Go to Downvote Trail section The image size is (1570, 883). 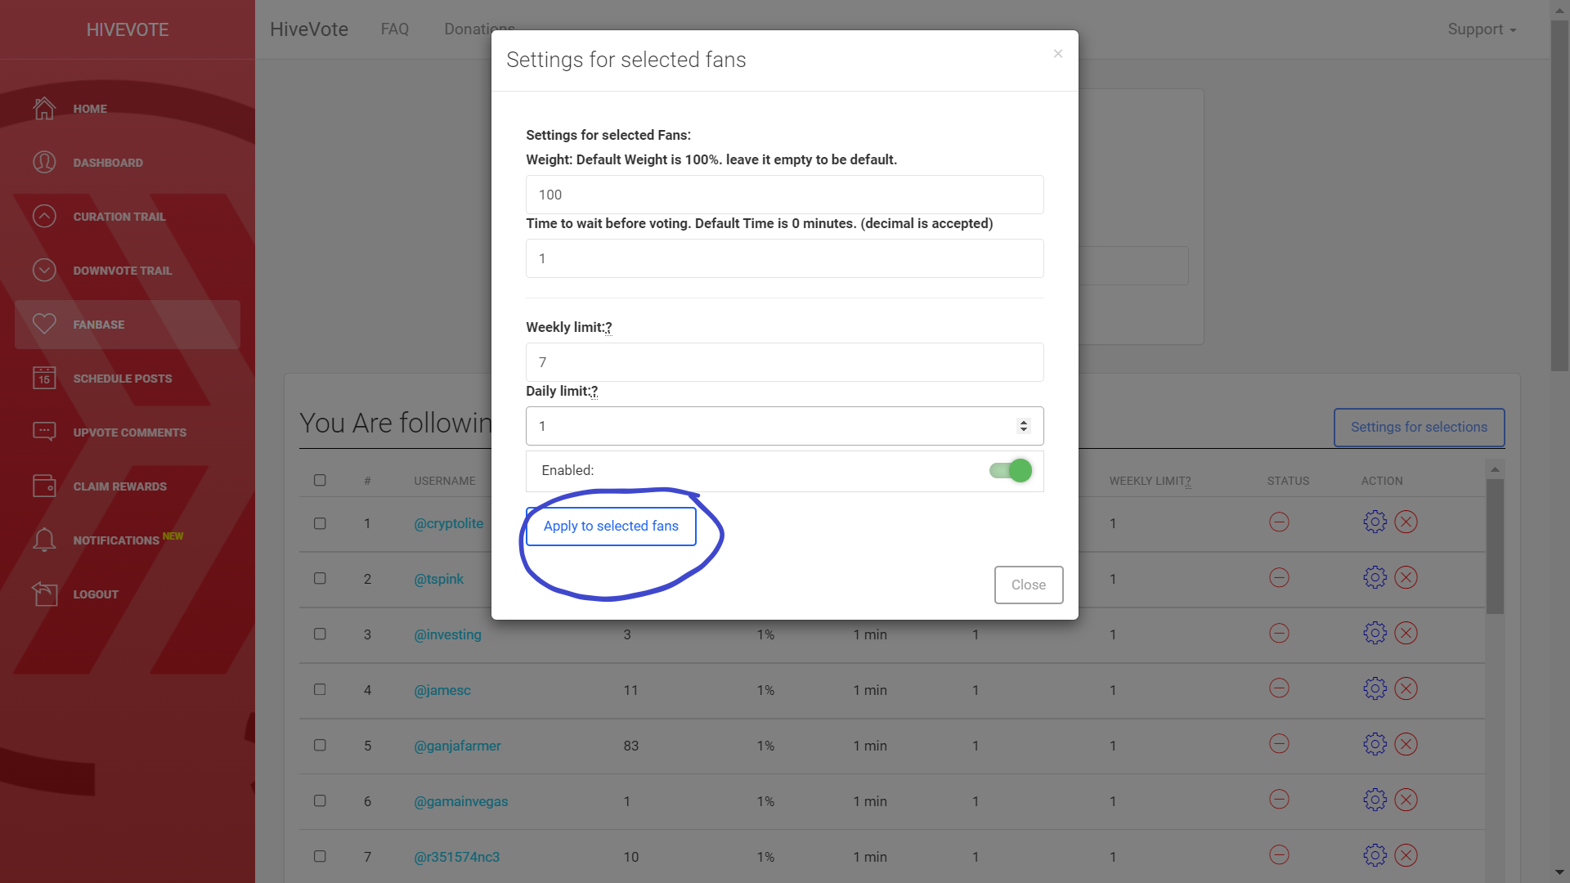(123, 271)
